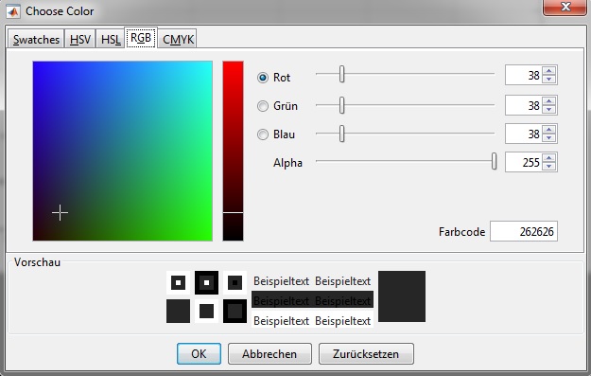591x376 pixels.
Task: Select the Rot radio button
Action: pos(263,78)
